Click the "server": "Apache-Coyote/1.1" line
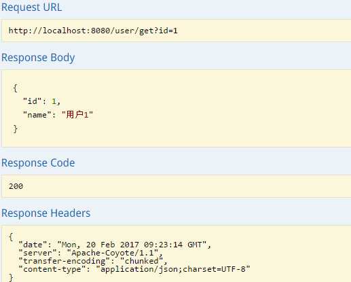Image resolution: width=351 pixels, height=282 pixels. point(90,253)
